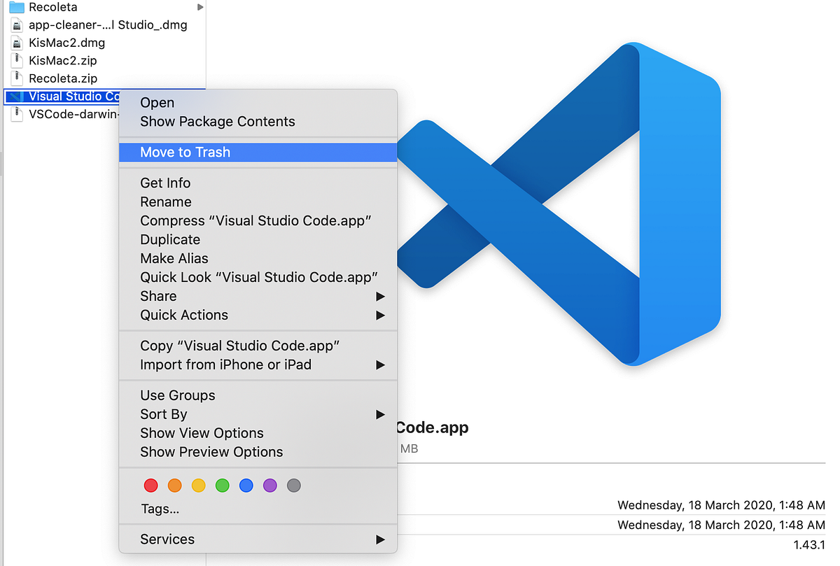This screenshot has height=566, width=840.
Task: Click the app-cleaner dmg file icon
Action: [17, 25]
